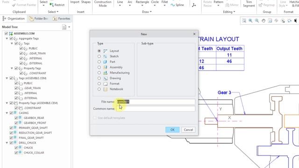Switch to the Organization tab
Viewport: 299px width, 168px height.
pyautogui.click(x=14, y=19)
